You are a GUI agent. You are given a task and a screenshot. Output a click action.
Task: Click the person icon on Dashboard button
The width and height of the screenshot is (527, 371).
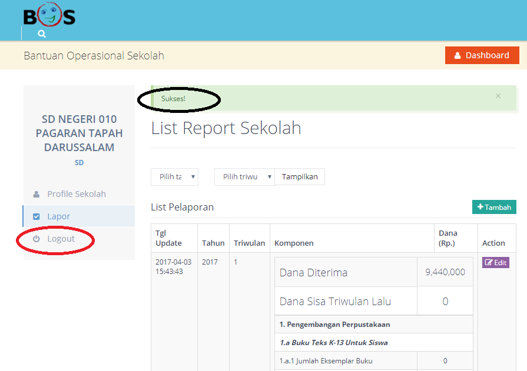[458, 55]
